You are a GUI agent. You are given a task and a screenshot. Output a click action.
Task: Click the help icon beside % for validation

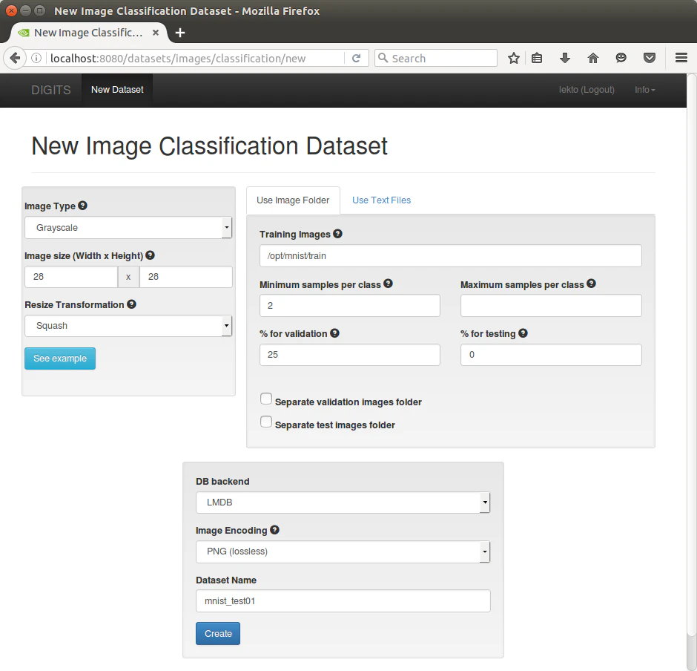[x=334, y=333]
